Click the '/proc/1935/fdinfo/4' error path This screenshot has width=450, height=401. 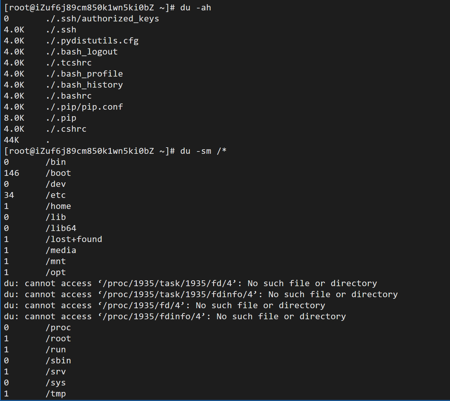click(x=154, y=317)
